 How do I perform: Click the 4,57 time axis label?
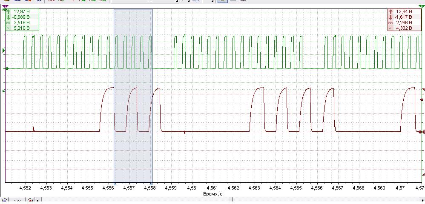pos(400,188)
